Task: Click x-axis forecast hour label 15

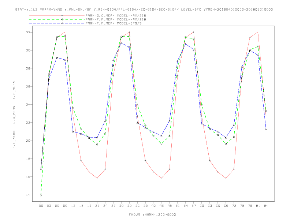Action: pyautogui.click(x=81, y=206)
